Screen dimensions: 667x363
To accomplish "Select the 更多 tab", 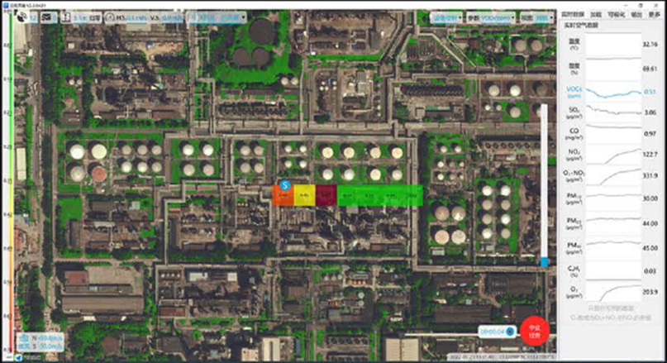I will (654, 15).
